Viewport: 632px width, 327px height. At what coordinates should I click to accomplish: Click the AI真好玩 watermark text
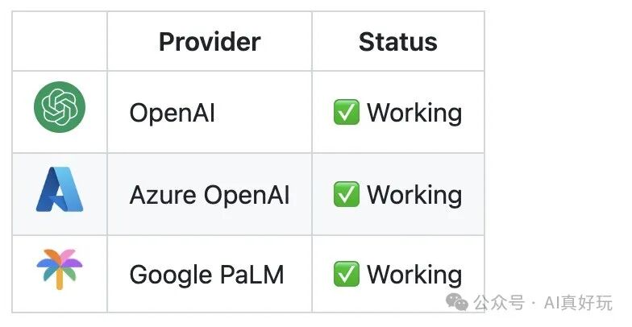[578, 303]
